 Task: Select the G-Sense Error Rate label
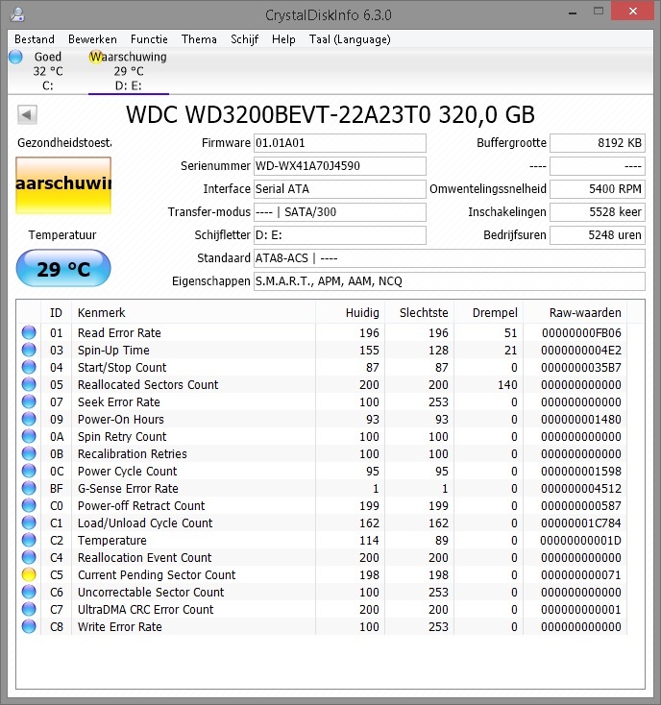tap(128, 488)
